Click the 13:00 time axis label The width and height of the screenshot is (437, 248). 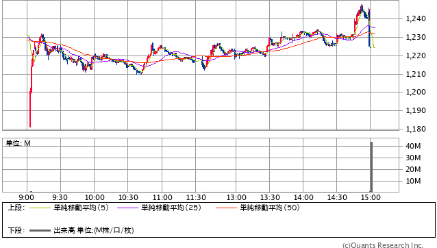(236, 197)
